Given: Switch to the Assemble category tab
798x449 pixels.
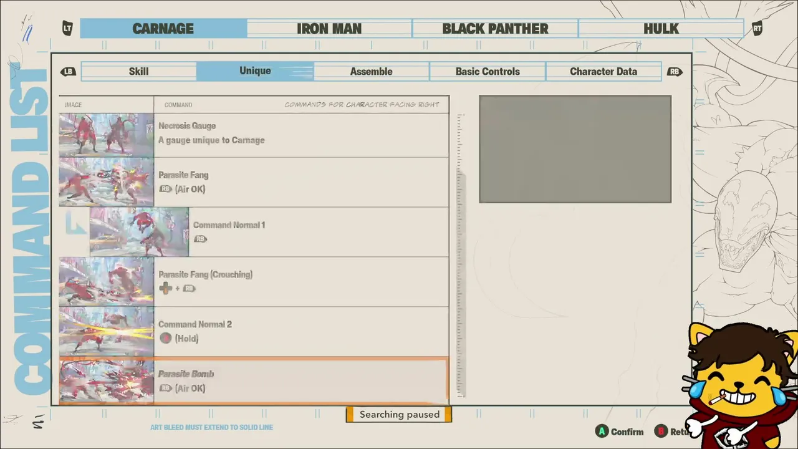Looking at the screenshot, I should 371,72.
